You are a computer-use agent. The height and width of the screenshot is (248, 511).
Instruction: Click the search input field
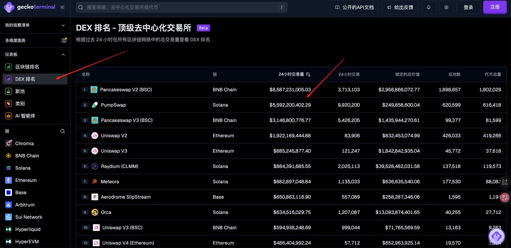point(179,7)
